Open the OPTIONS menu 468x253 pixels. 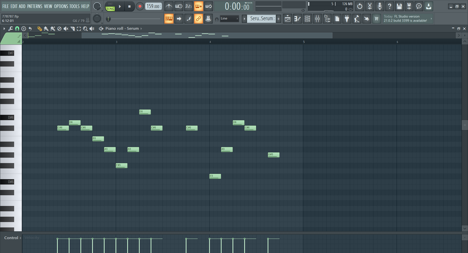[x=61, y=6]
